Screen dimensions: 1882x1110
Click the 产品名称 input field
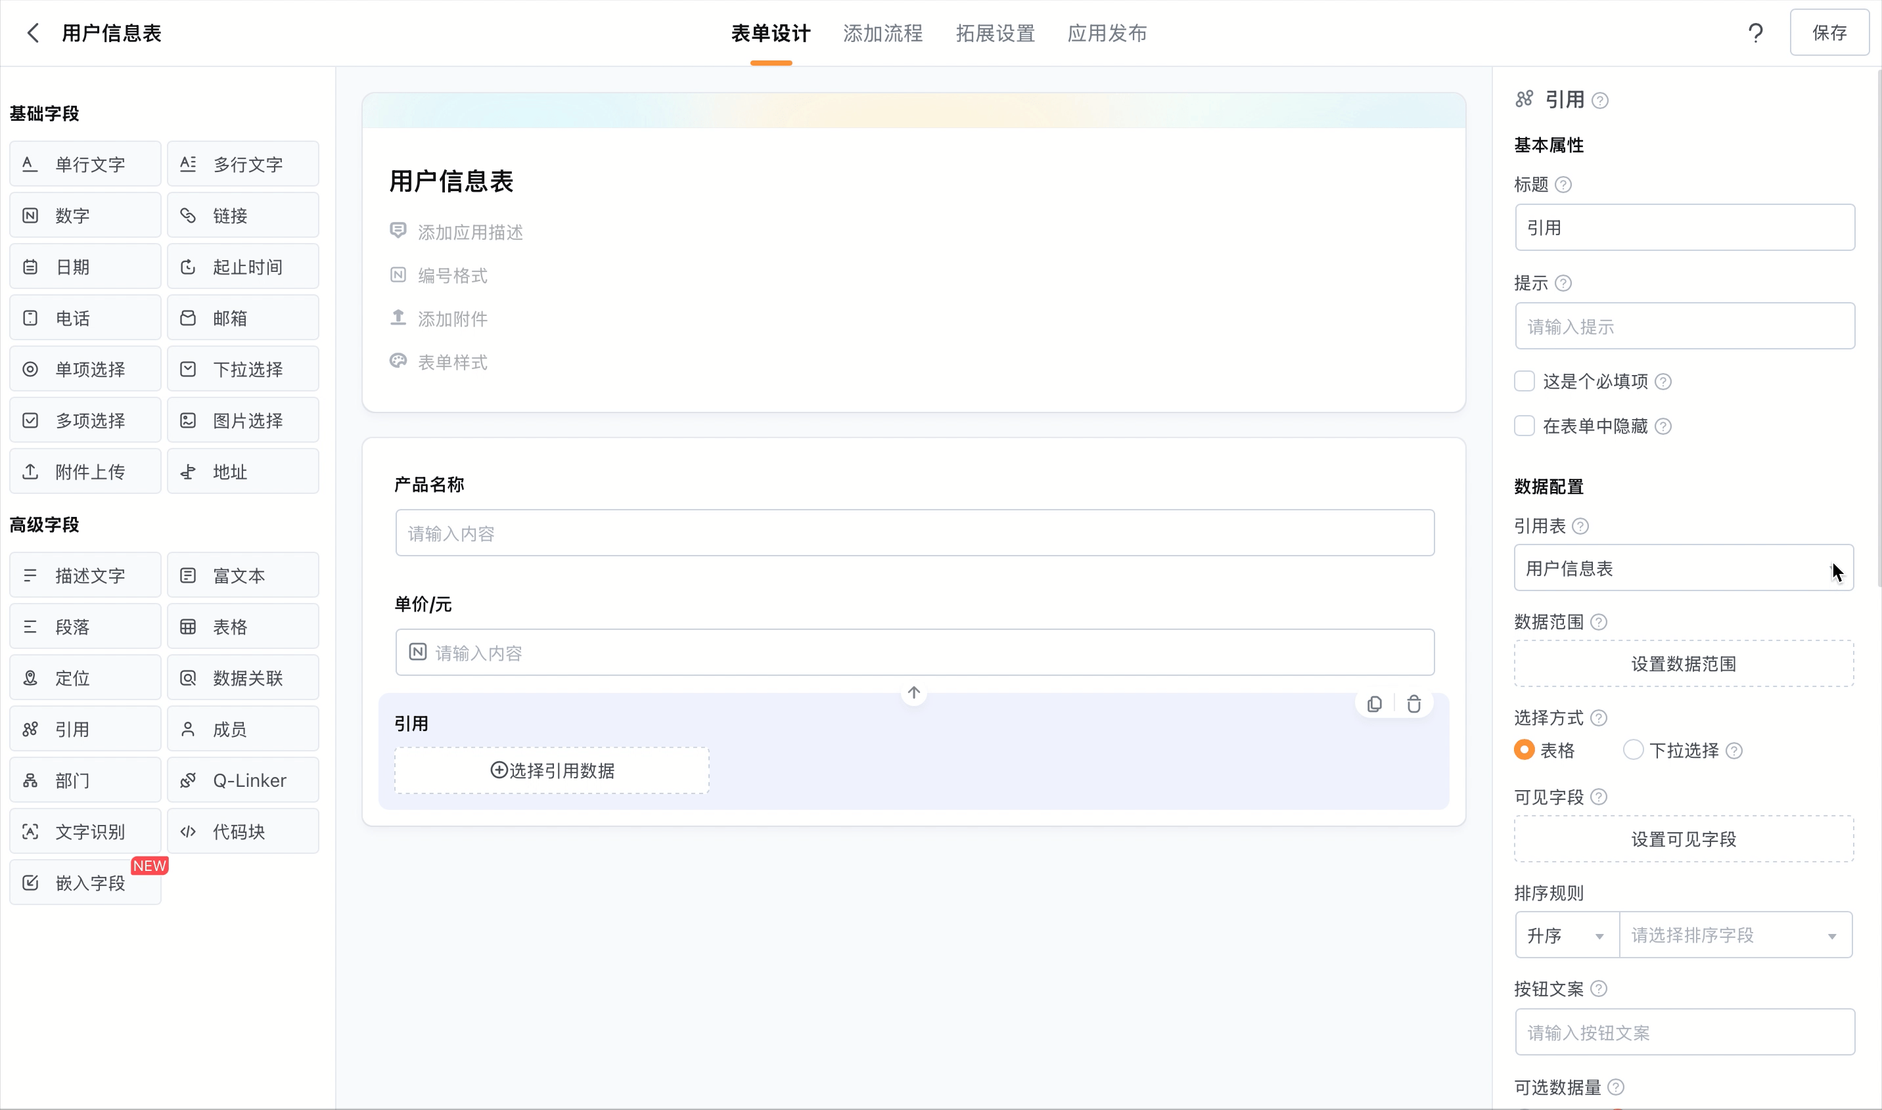915,533
